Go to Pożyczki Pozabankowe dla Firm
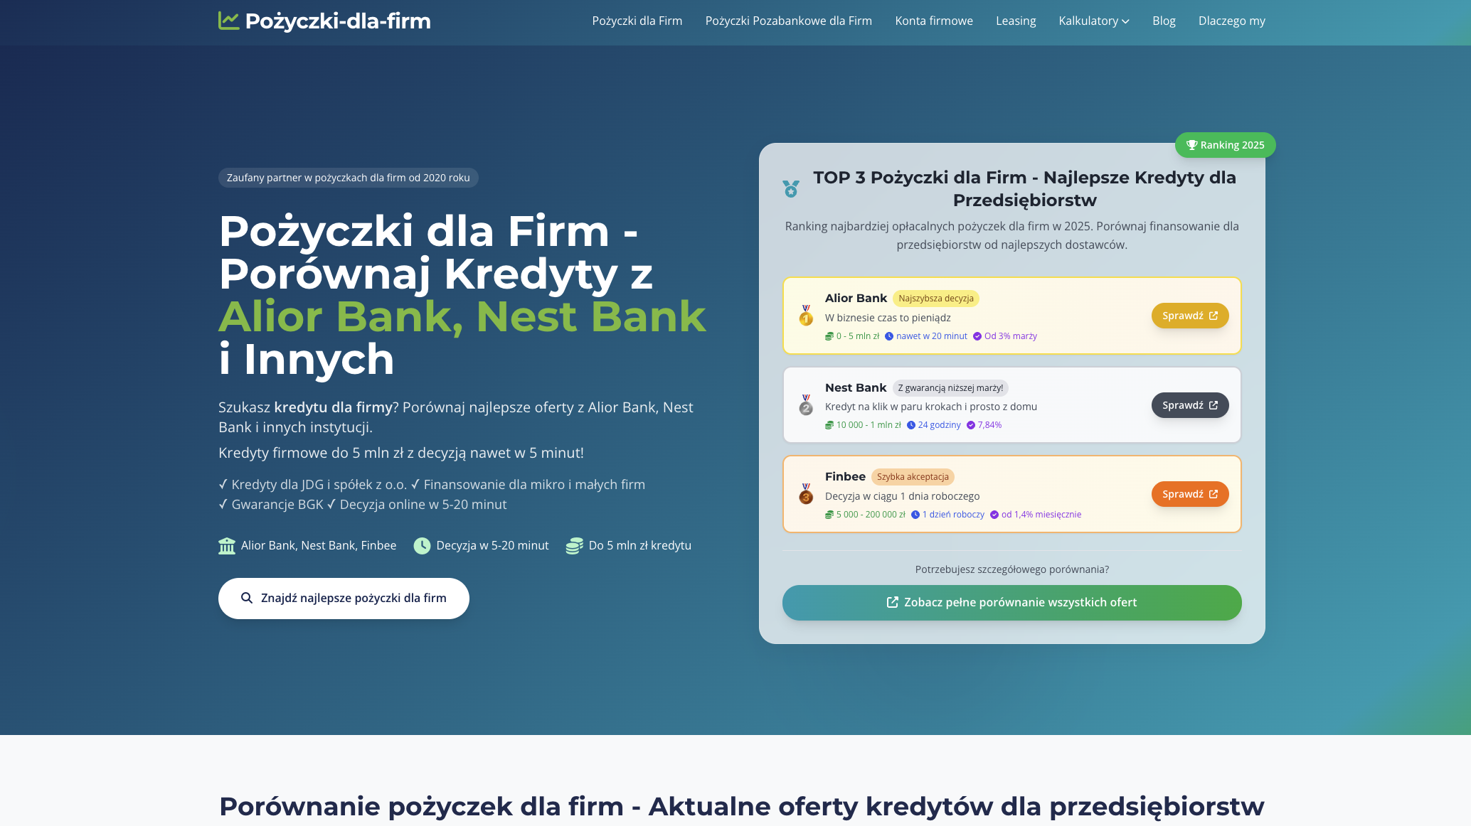The width and height of the screenshot is (1471, 826). click(x=789, y=21)
